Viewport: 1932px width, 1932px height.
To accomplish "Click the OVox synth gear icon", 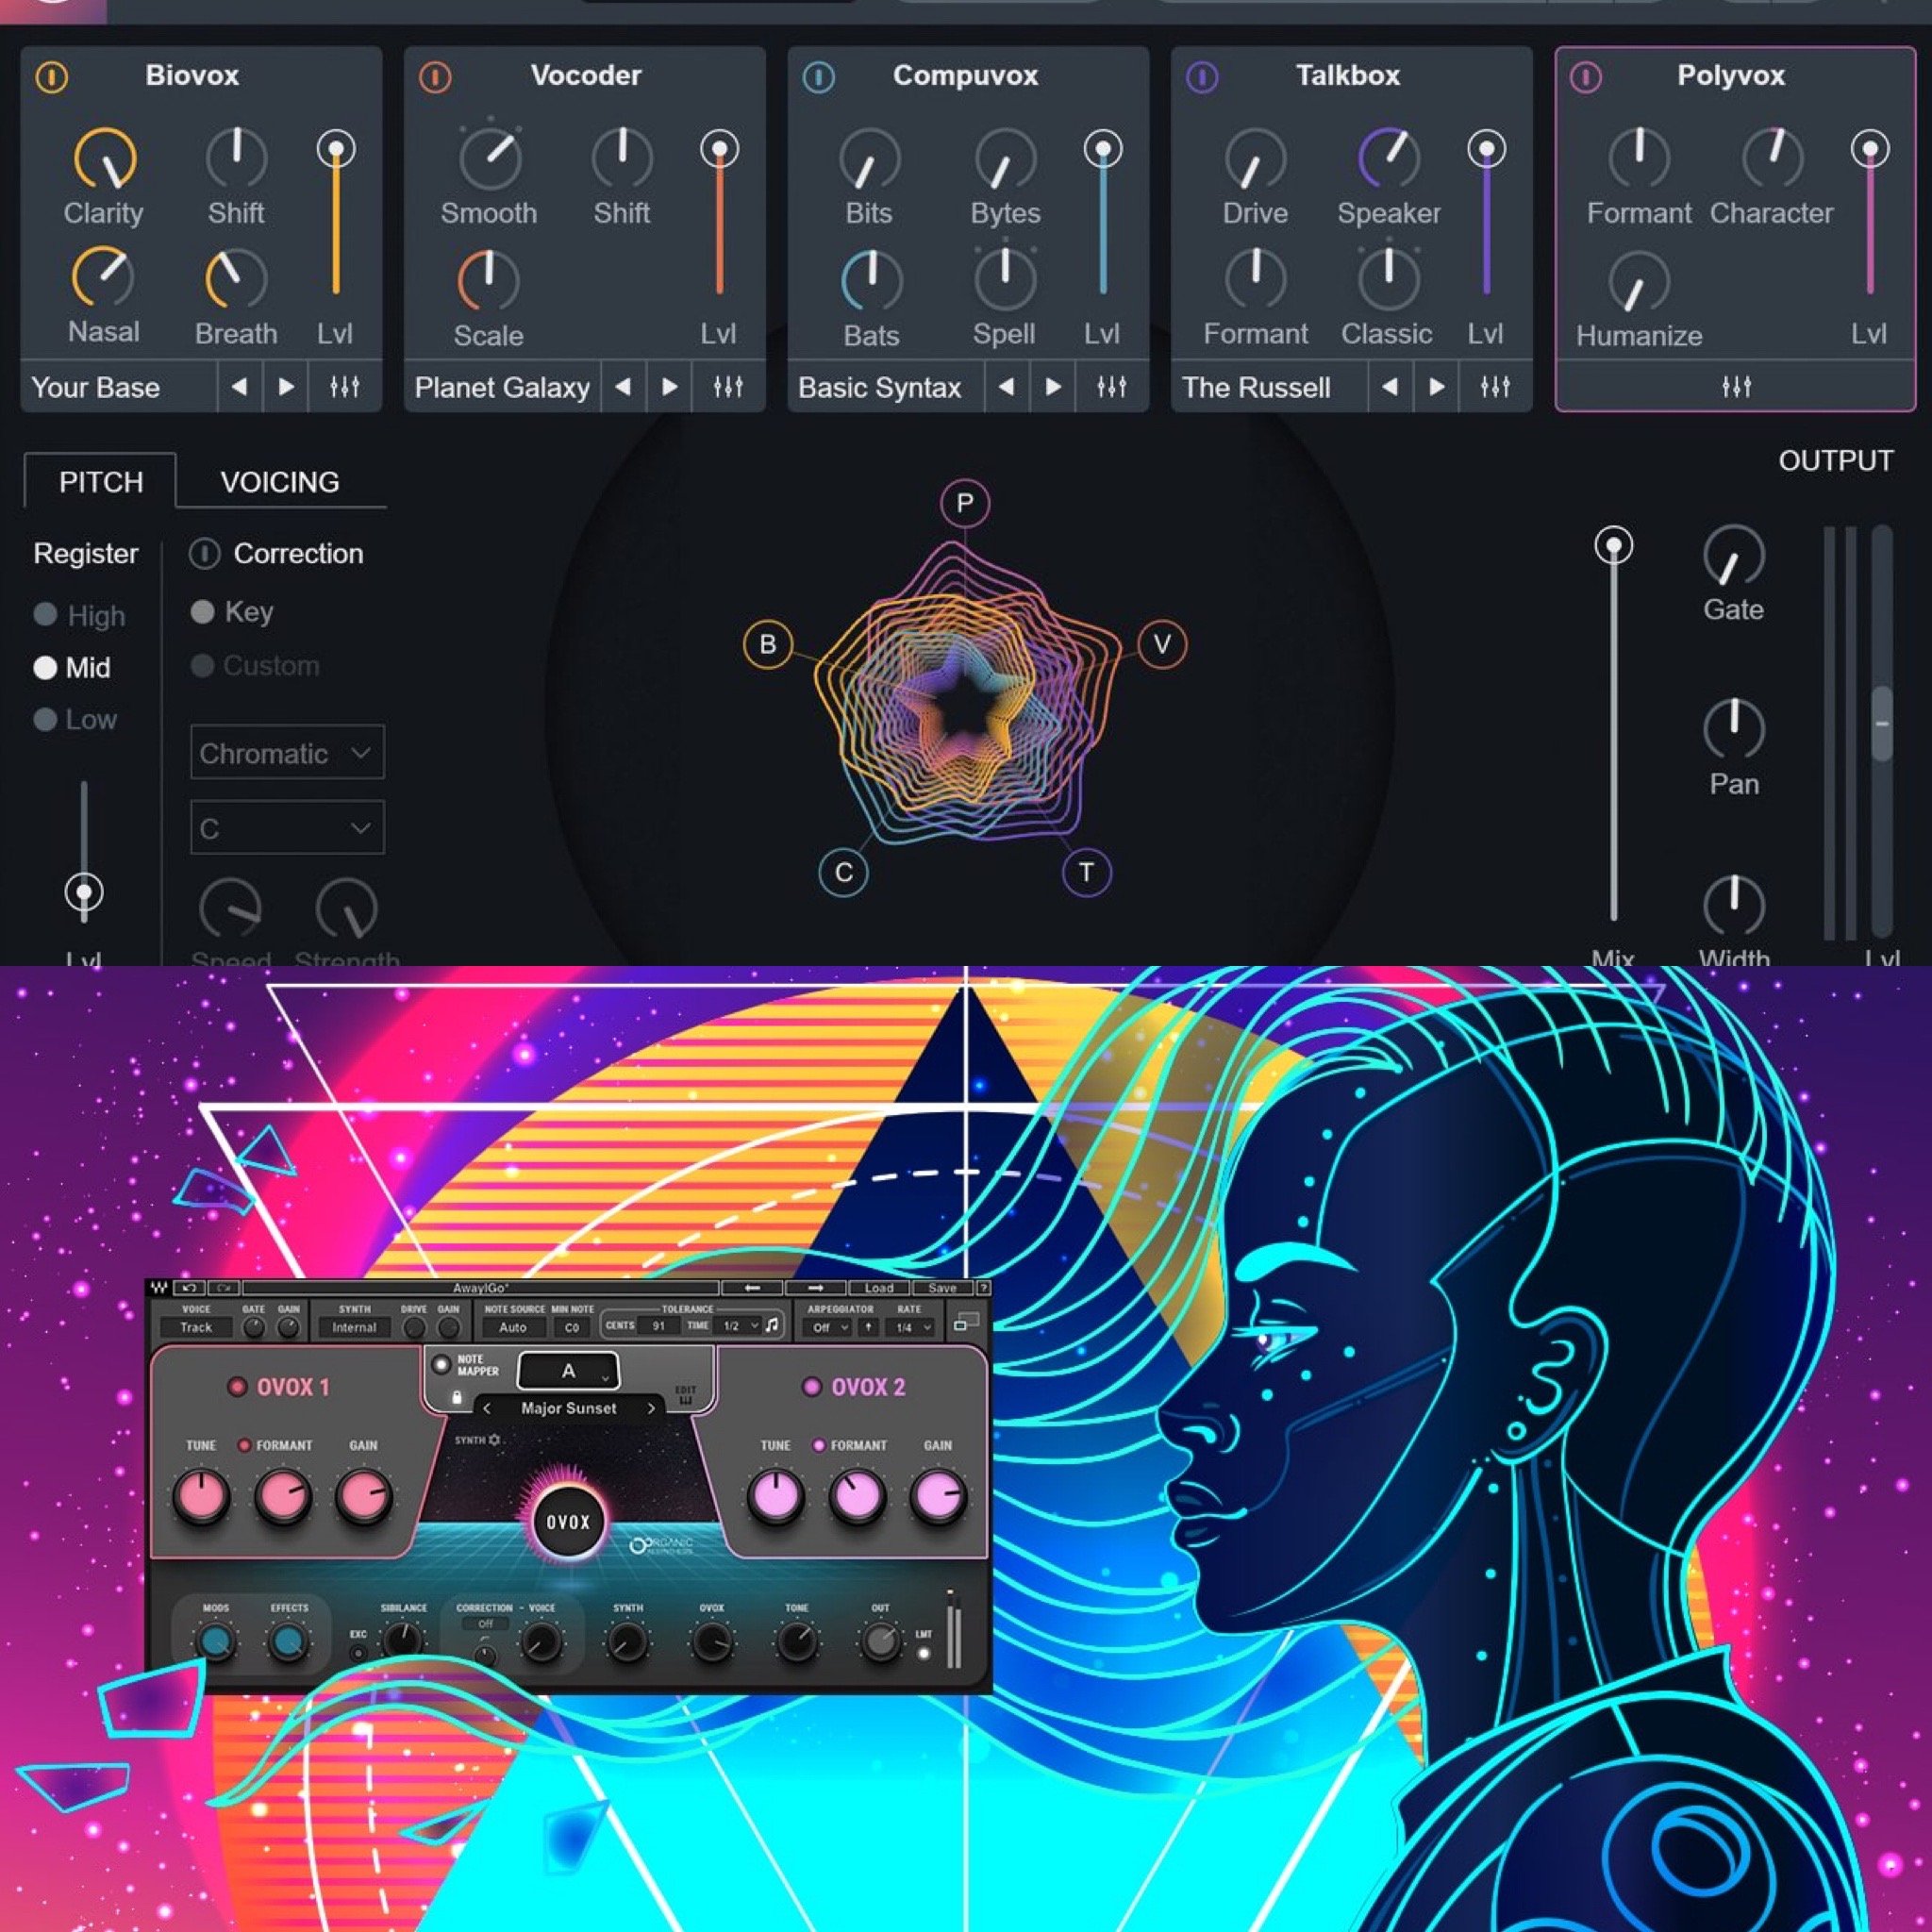I will coord(494,1440).
